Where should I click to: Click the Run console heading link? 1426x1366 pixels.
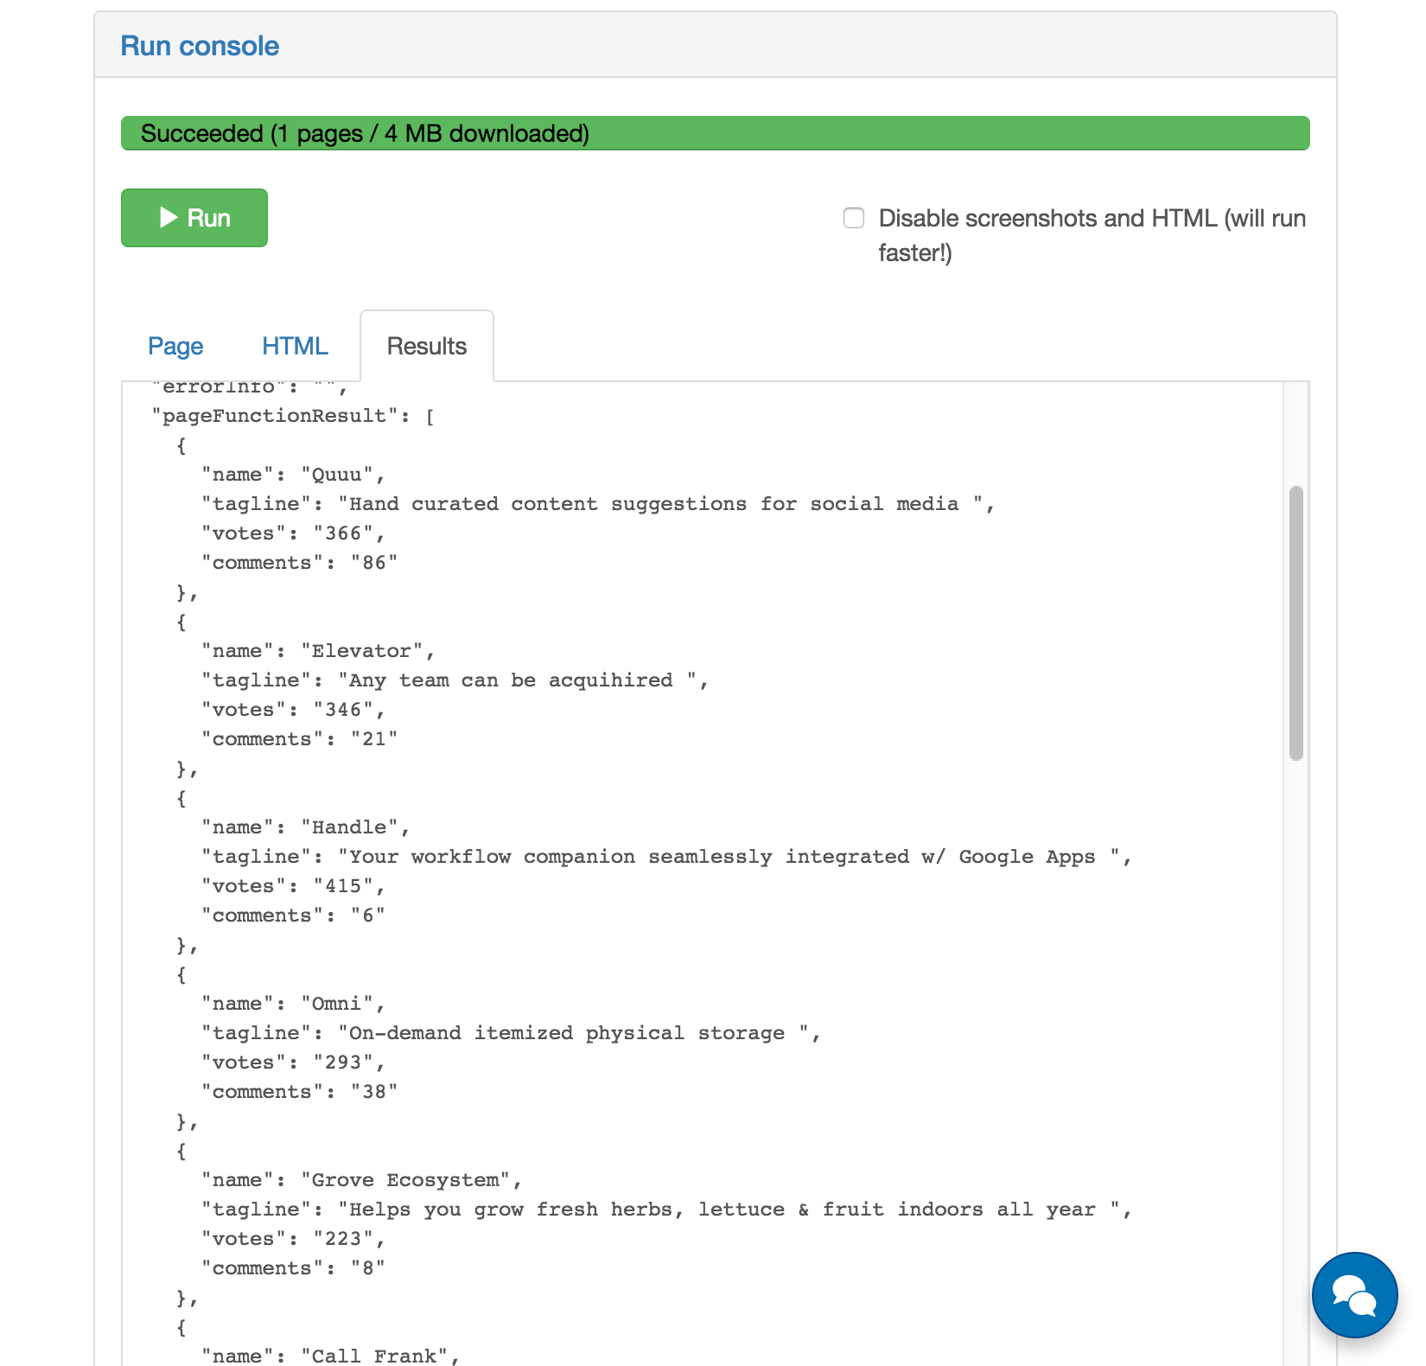[x=200, y=46]
